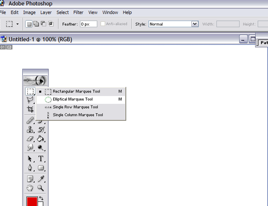Open the marquee tool preset picker icon
The height and width of the screenshot is (206, 268).
tap(9, 24)
